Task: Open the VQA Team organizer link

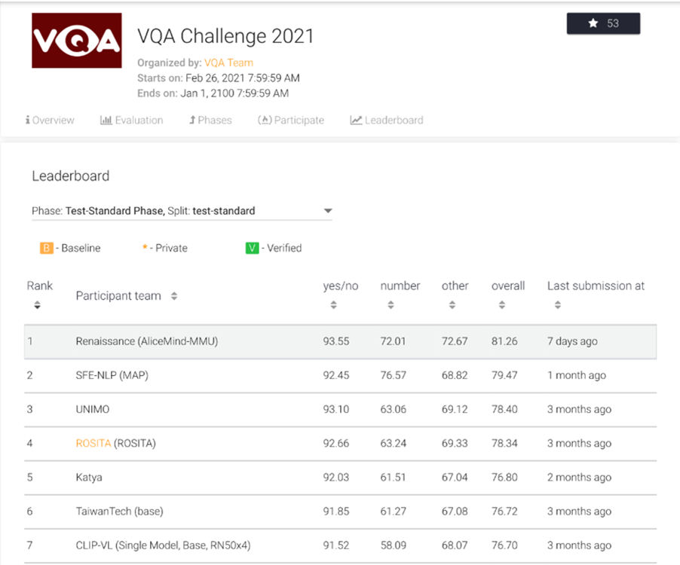Action: click(x=228, y=63)
